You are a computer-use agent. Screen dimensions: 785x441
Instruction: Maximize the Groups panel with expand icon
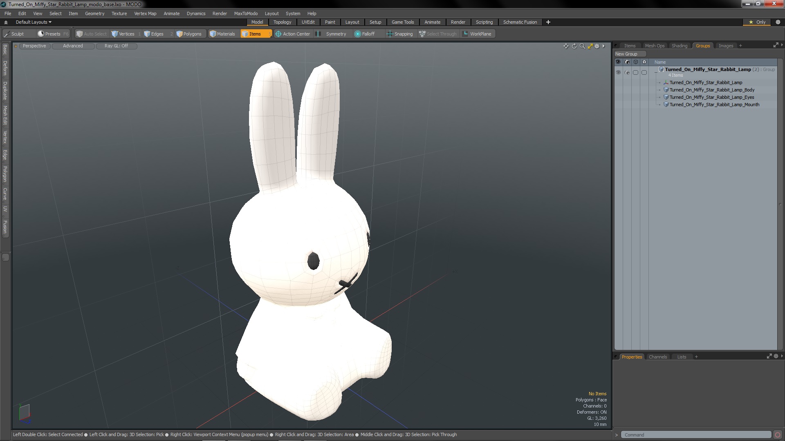pos(776,45)
